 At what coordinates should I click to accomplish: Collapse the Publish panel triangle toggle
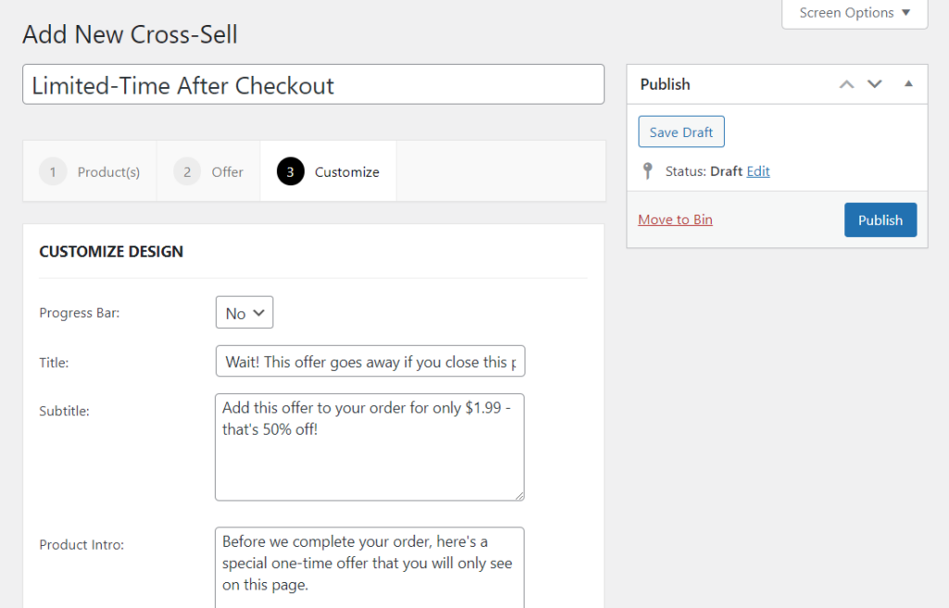(x=908, y=83)
